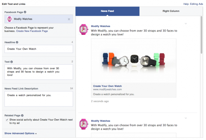This screenshot has width=206, height=140.
Task: Open Create New Facebook Page link
Action: point(32,31)
